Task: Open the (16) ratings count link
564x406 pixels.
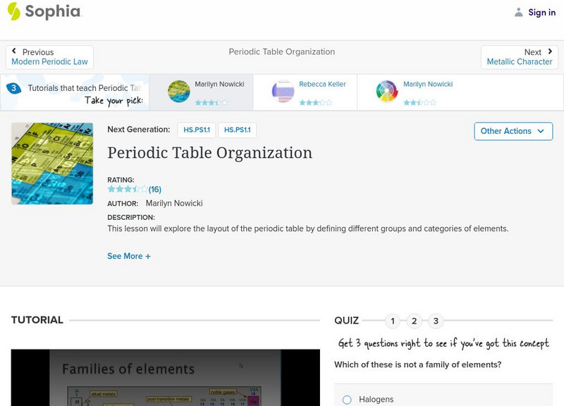Action: click(x=155, y=189)
